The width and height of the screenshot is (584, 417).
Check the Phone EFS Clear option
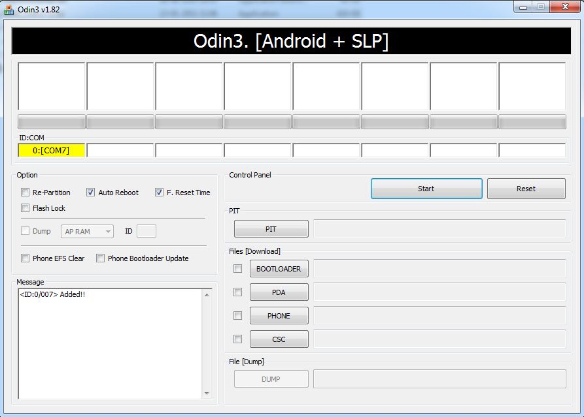[26, 258]
